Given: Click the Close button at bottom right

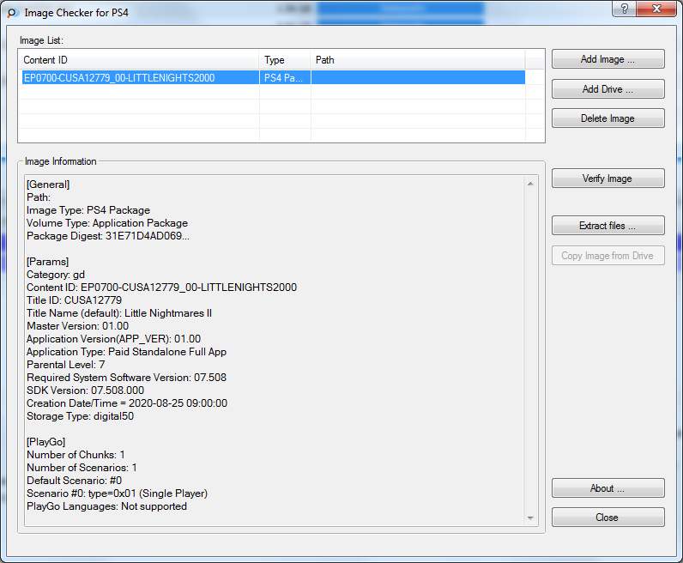Looking at the screenshot, I should pyautogui.click(x=607, y=518).
